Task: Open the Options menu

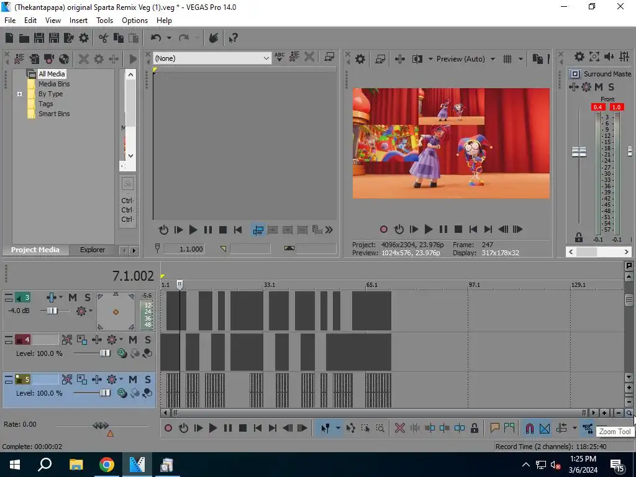Action: 135,20
